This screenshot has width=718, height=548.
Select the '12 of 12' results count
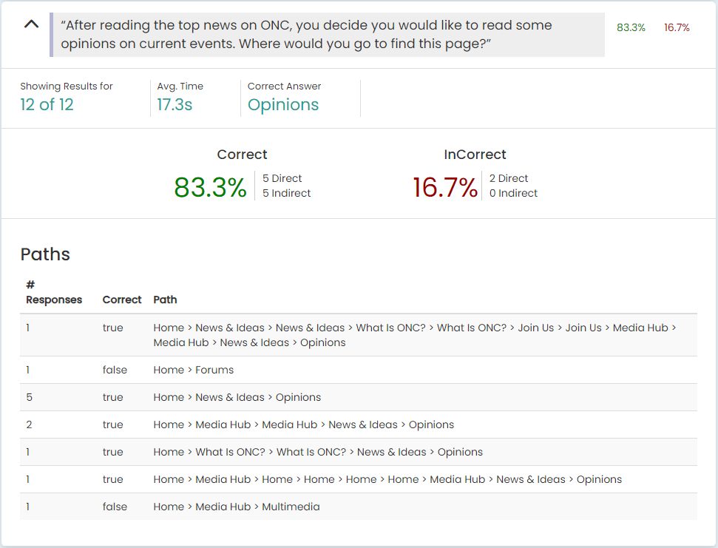47,104
